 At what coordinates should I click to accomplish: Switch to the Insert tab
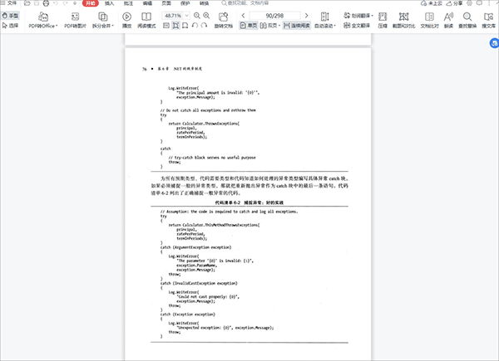coord(109,3)
